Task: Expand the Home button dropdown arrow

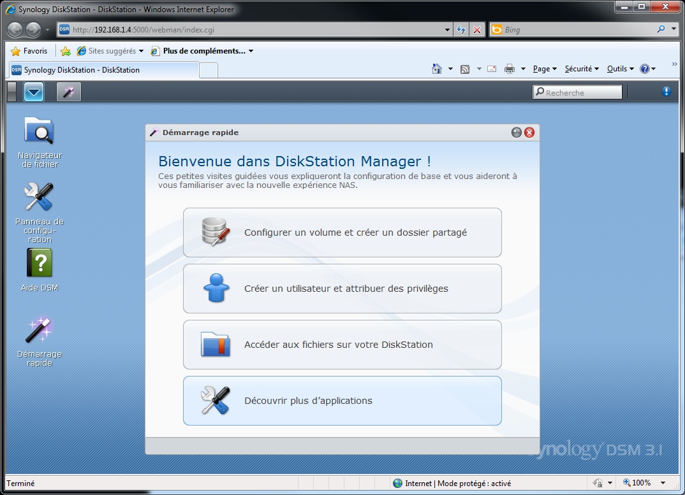Action: [x=450, y=69]
